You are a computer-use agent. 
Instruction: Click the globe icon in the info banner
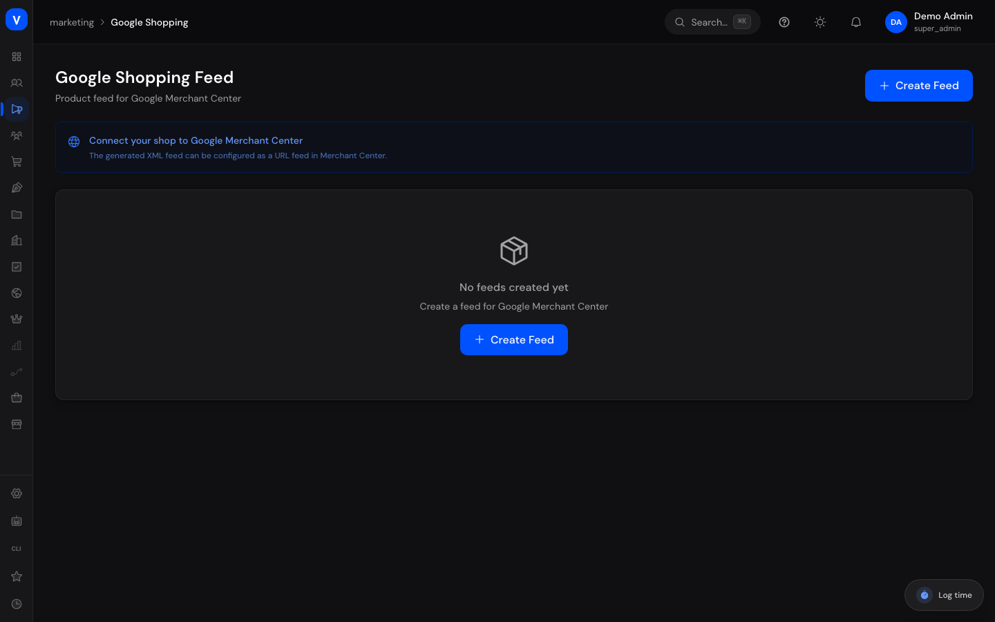(x=74, y=142)
